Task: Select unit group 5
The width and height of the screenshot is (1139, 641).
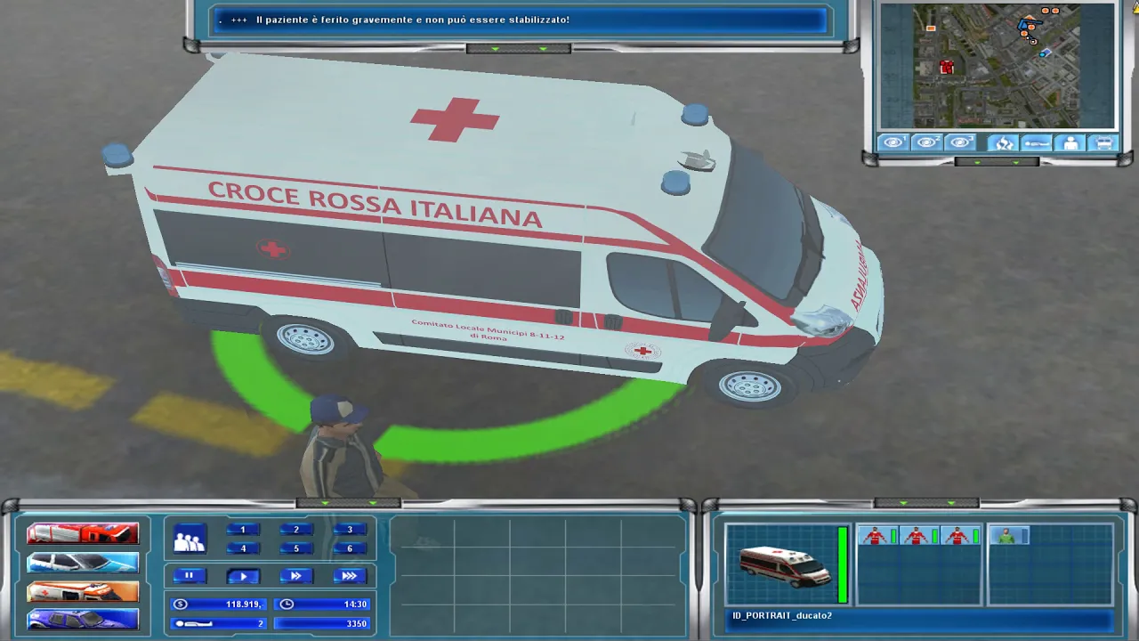Action: click(x=296, y=548)
